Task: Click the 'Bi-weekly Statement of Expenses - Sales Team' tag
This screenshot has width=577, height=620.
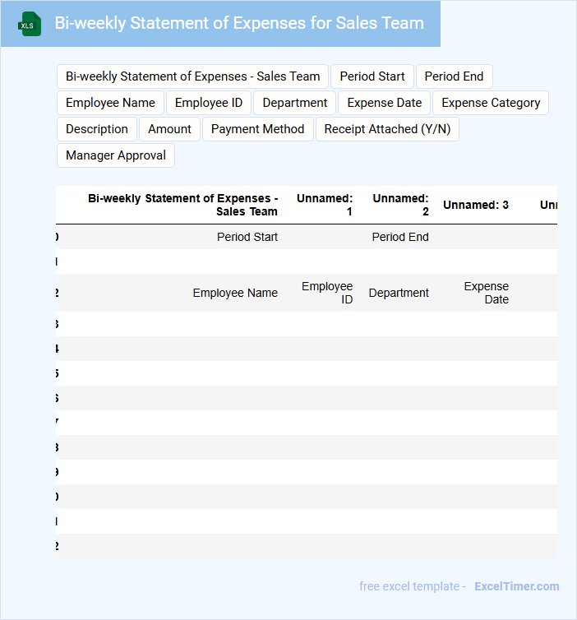Action: (x=192, y=76)
